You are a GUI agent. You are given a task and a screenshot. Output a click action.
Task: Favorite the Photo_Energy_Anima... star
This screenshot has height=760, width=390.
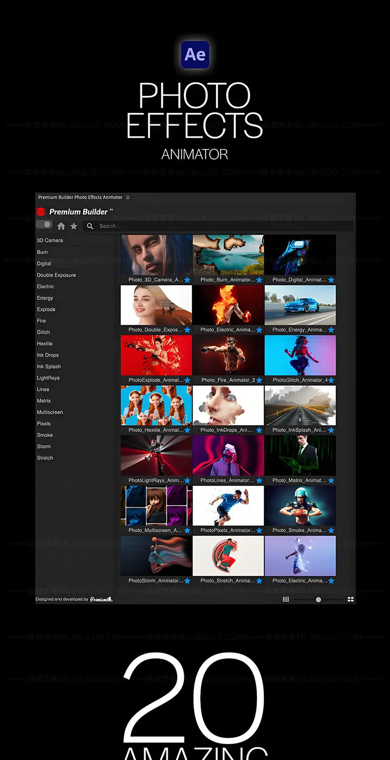(x=331, y=330)
